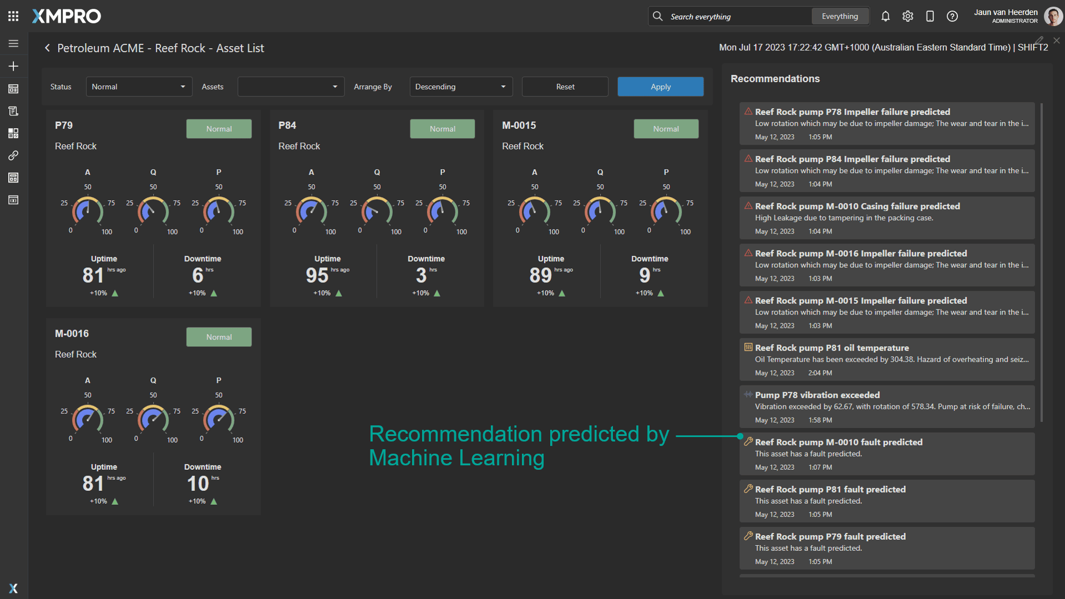Toggle the hamburger menu in the sidebar
The width and height of the screenshot is (1065, 599).
point(13,43)
